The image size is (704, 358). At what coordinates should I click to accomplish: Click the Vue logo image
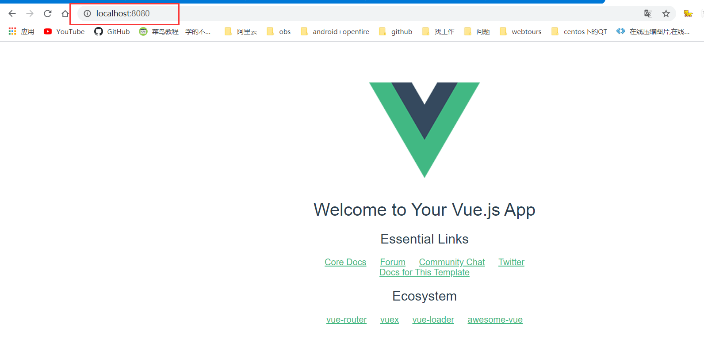(425, 130)
